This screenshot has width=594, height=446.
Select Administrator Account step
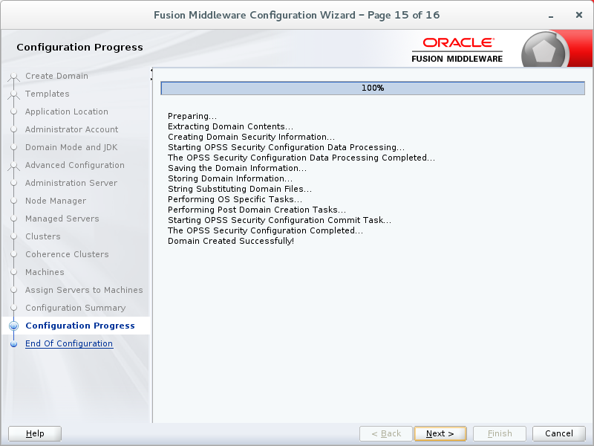tap(71, 129)
